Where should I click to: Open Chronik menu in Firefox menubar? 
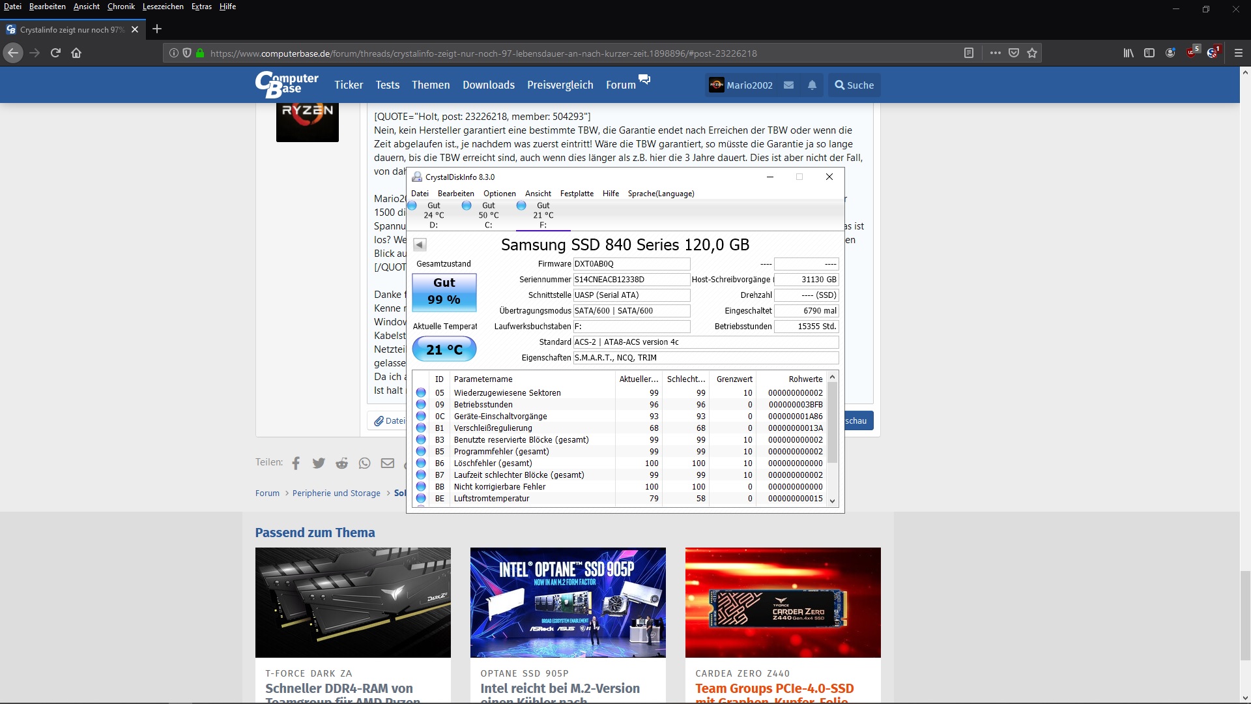[121, 7]
